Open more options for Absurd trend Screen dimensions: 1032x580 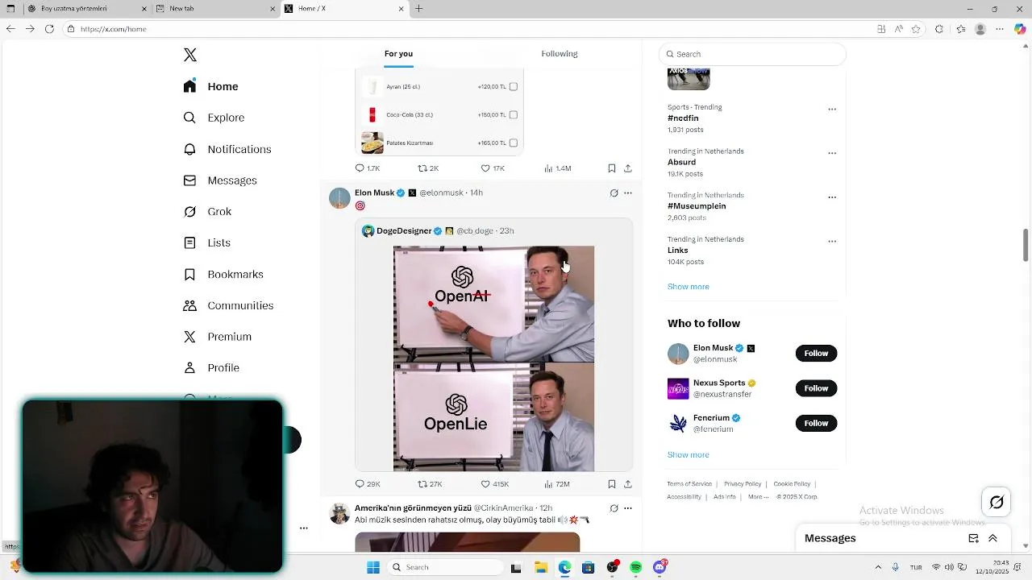[832, 153]
